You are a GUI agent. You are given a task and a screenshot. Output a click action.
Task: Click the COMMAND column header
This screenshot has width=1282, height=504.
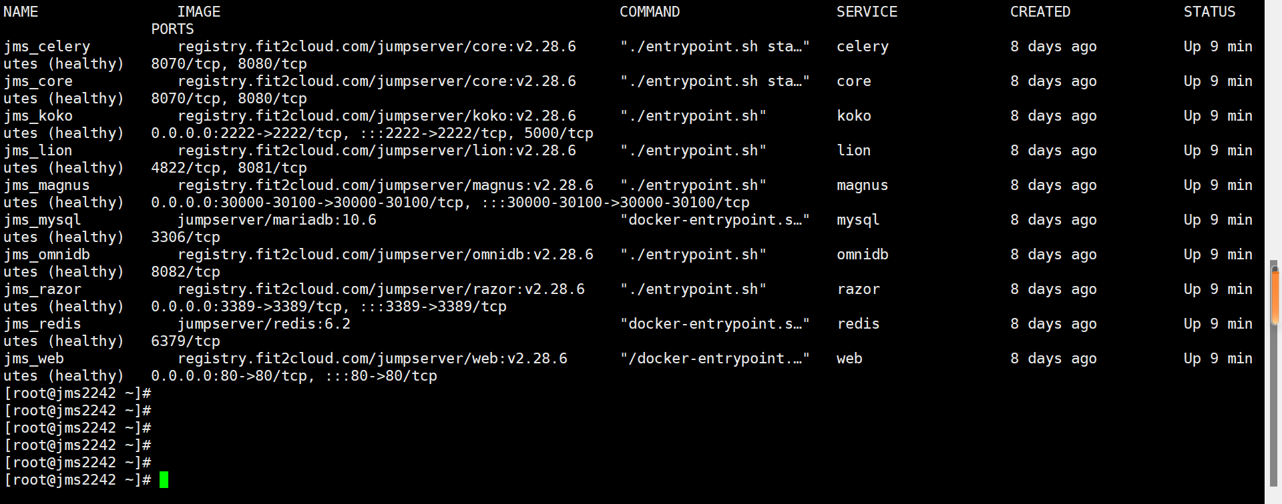[x=650, y=12]
